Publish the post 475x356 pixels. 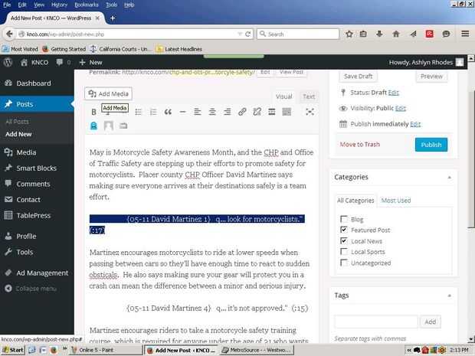click(x=431, y=145)
